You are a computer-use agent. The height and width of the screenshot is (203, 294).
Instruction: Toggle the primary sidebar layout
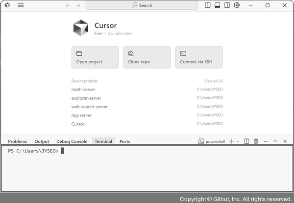208,5
